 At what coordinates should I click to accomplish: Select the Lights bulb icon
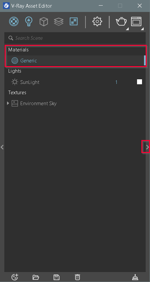coord(29,22)
